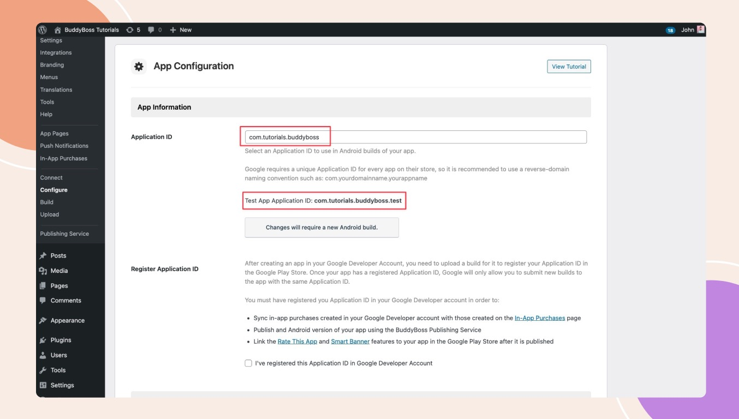Select Configure in sidebar
Screen dimensions: 739x419
(53, 190)
